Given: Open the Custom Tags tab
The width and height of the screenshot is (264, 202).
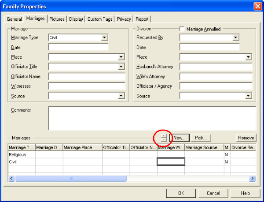Looking at the screenshot, I should [100, 19].
